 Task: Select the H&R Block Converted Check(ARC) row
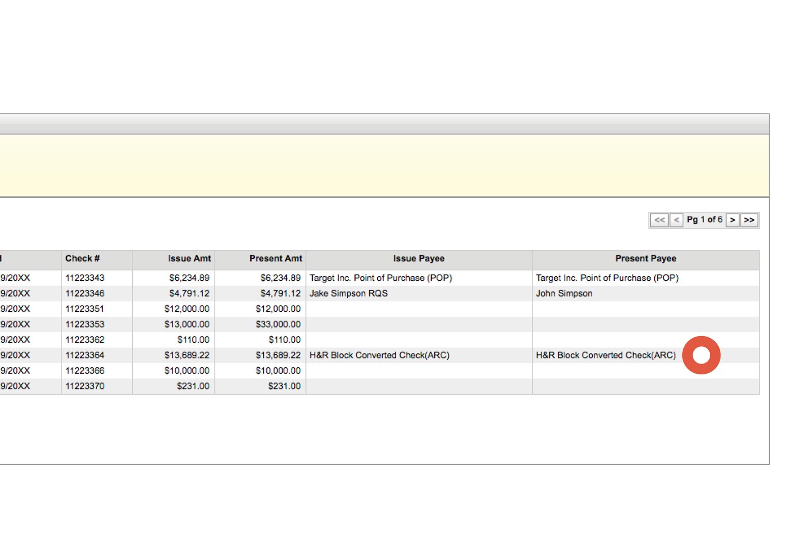379,355
